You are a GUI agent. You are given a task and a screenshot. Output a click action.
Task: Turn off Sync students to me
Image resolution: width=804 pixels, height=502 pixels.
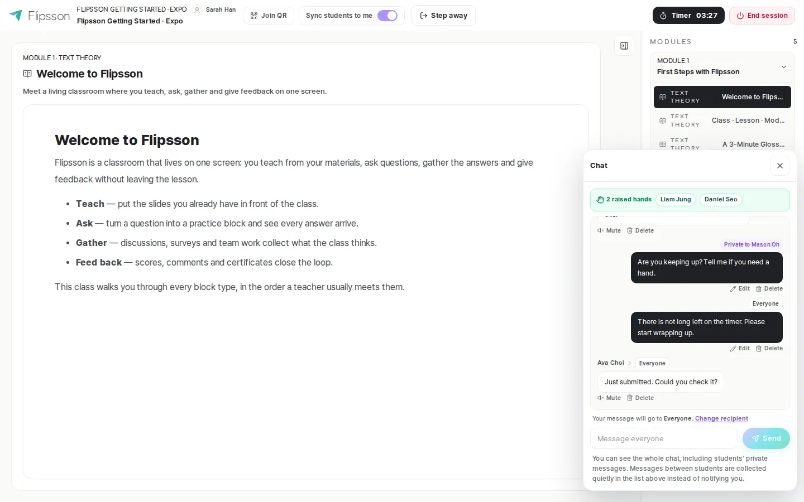[387, 16]
